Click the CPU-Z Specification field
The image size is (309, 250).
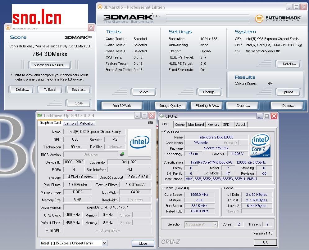(x=228, y=162)
